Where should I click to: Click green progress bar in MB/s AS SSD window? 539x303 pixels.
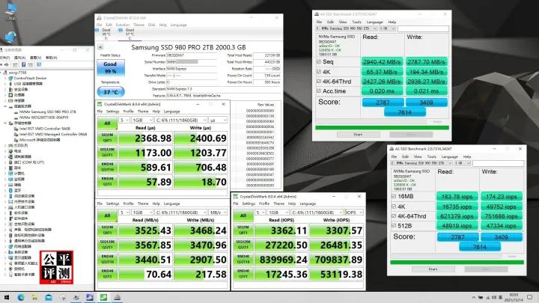pyautogui.click(x=382, y=127)
